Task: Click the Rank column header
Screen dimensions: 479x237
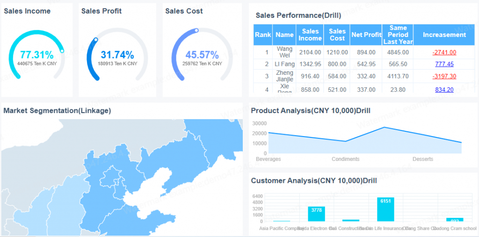Action: click(263, 35)
